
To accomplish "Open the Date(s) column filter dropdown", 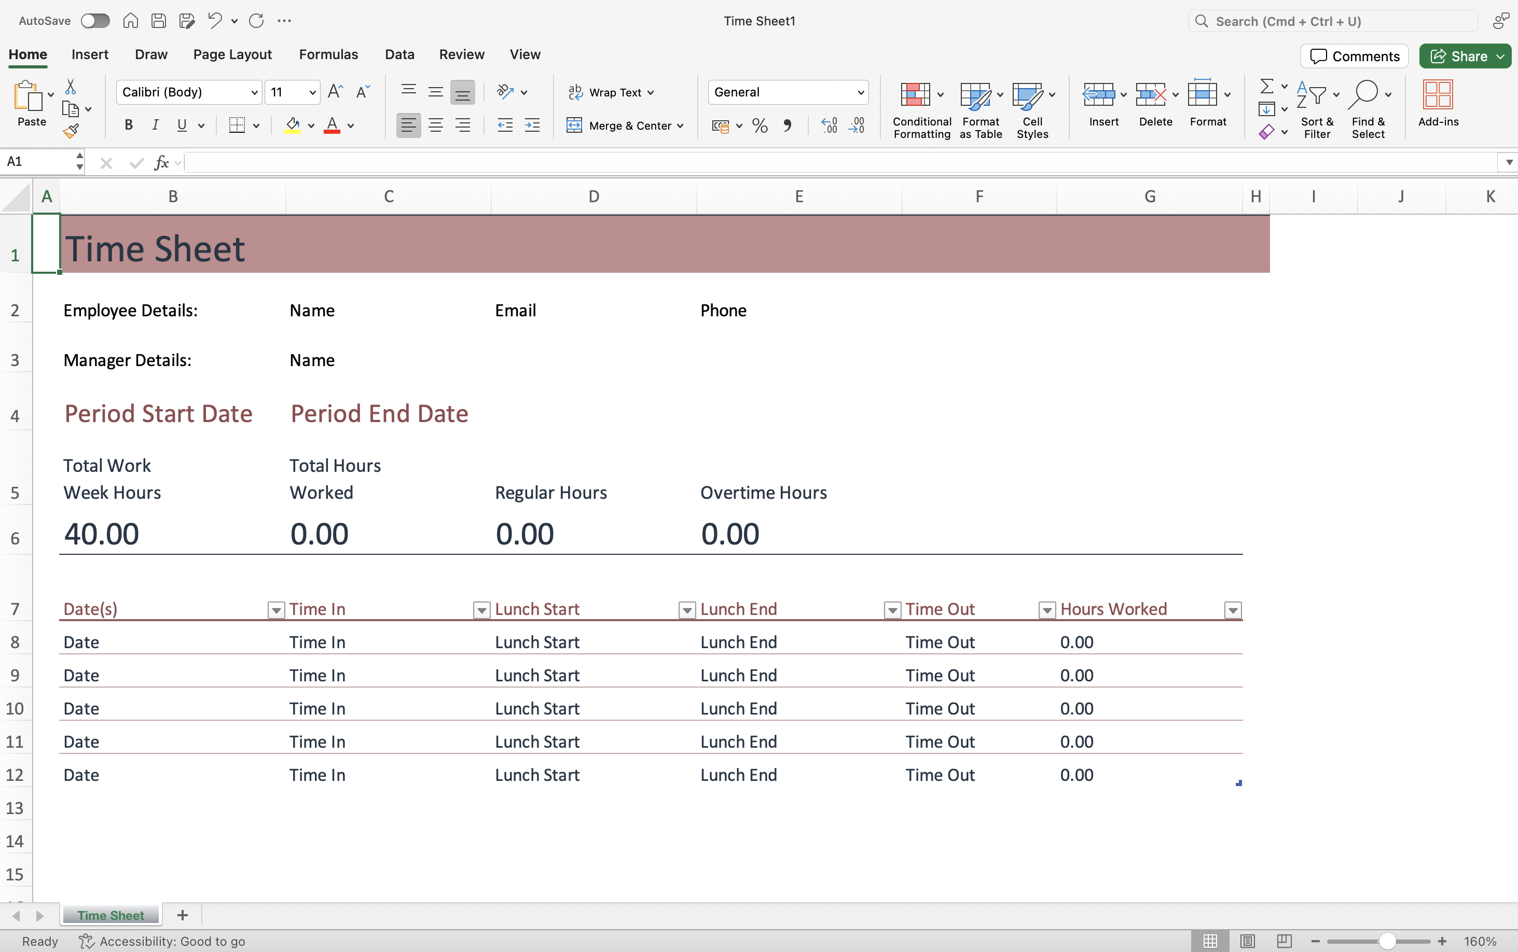I will point(276,609).
